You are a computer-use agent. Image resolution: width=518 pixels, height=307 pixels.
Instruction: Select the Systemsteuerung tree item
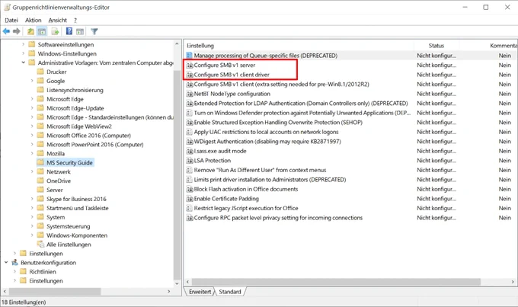coord(68,226)
